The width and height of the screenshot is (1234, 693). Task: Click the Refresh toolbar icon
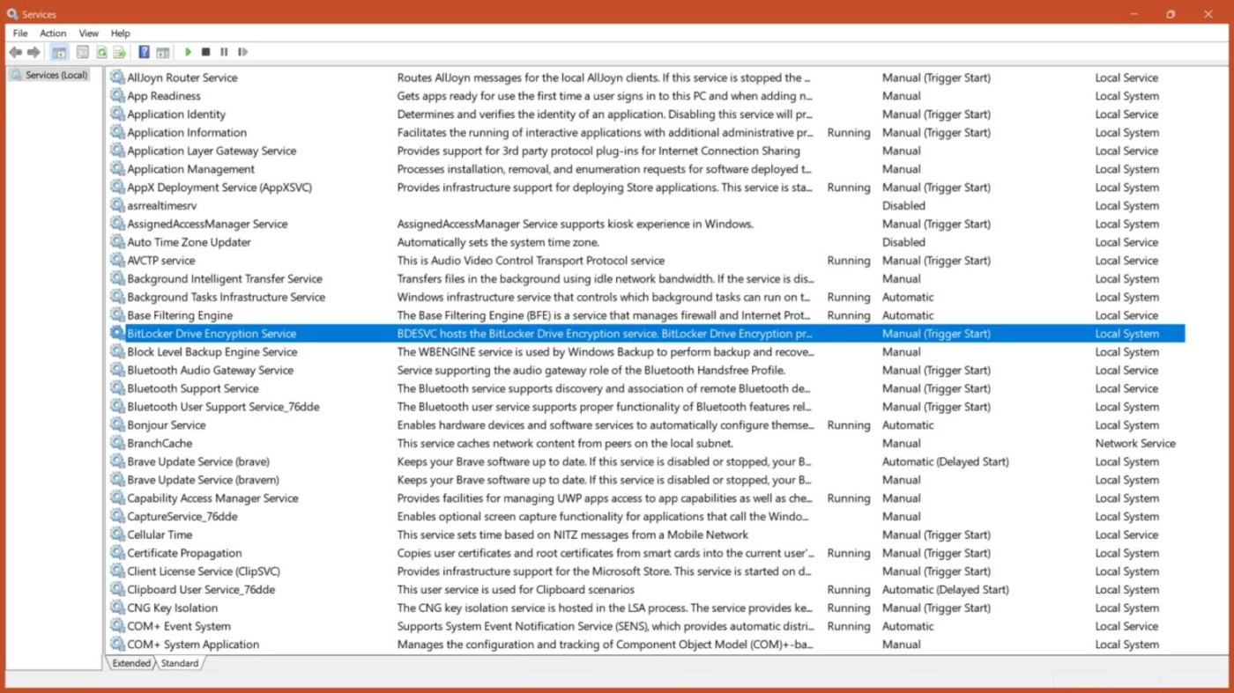pos(101,53)
